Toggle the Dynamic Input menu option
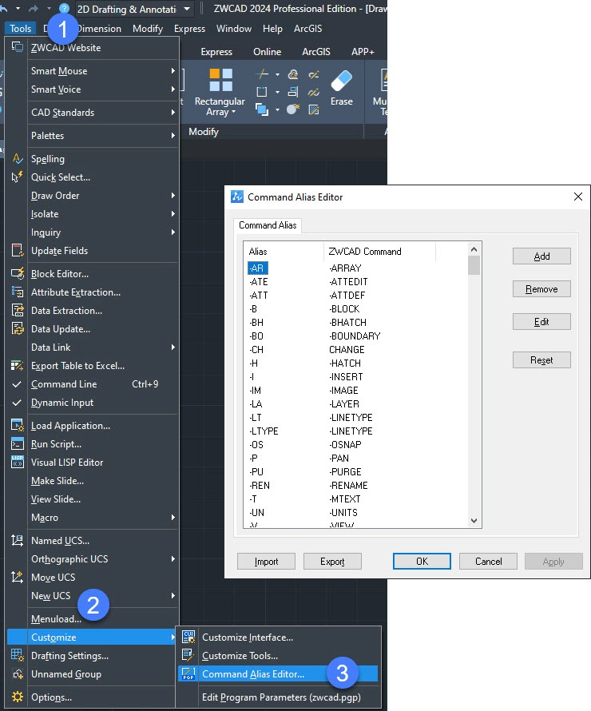The width and height of the screenshot is (591, 711). [93, 403]
